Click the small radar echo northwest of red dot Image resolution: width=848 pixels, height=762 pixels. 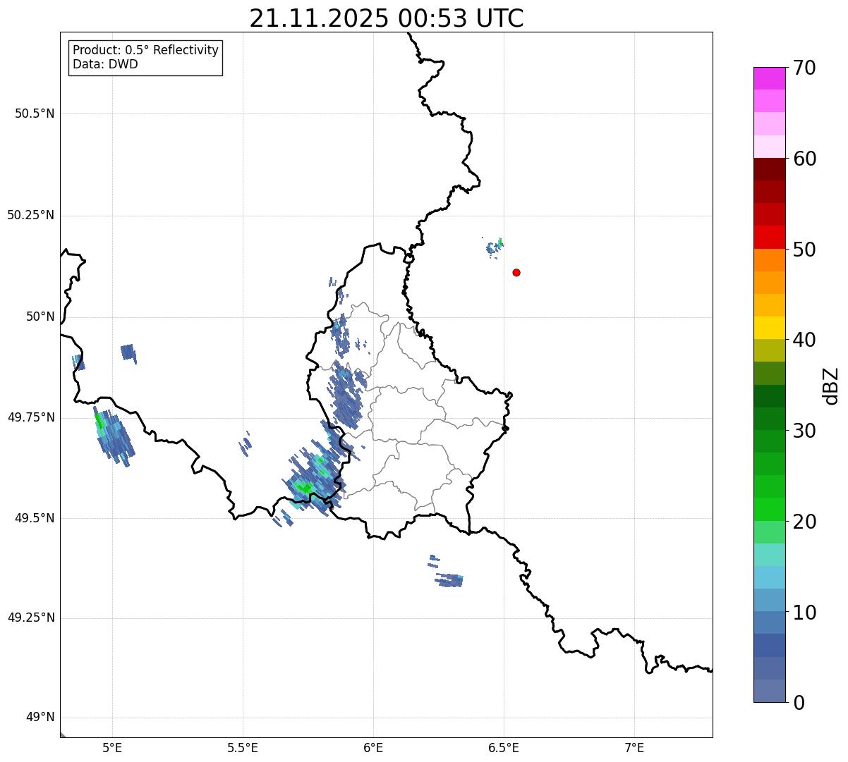[494, 247]
